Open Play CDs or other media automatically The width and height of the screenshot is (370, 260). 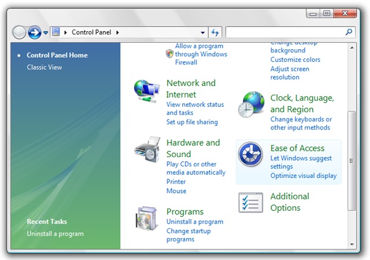[196, 168]
